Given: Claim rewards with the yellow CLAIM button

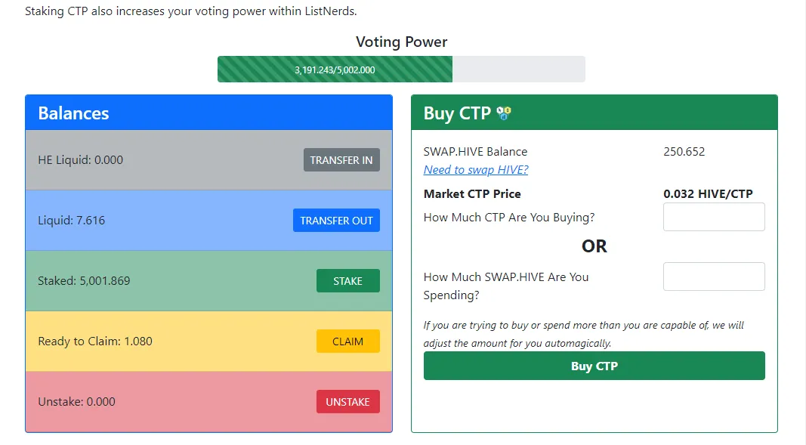Looking at the screenshot, I should [347, 341].
